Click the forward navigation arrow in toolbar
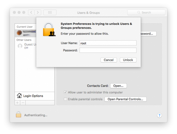177x134 pixels. pyautogui.click(x=38, y=12)
